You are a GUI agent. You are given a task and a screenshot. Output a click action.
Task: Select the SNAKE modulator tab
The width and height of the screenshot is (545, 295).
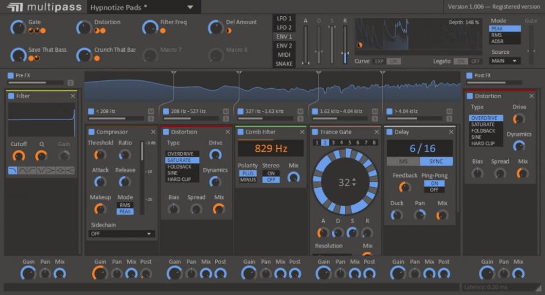284,63
